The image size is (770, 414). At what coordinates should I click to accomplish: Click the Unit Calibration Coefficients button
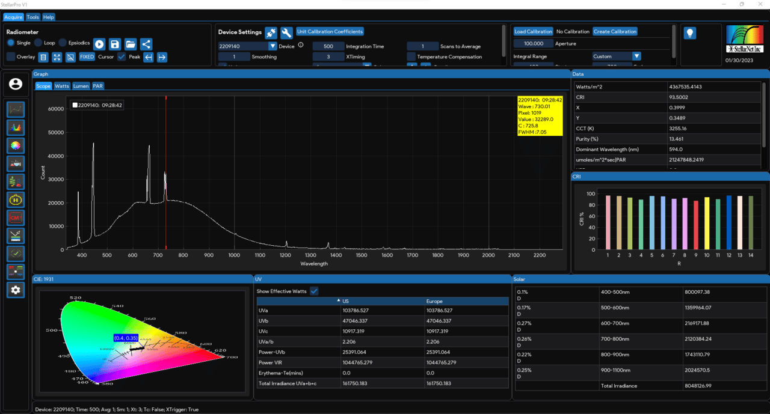coord(330,31)
